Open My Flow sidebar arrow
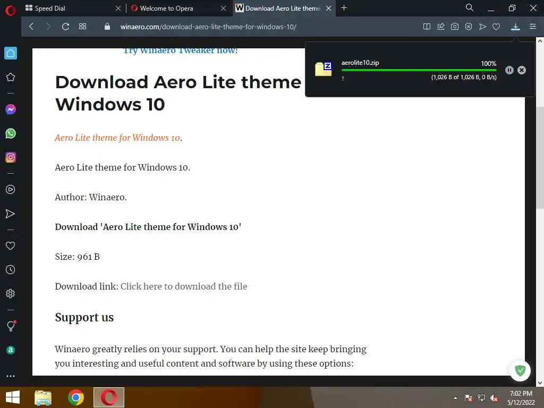Viewport: 544px width, 408px height. pos(11,214)
